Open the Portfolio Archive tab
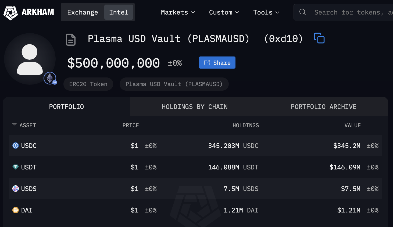Image resolution: width=393 pixels, height=227 pixels. pos(323,107)
